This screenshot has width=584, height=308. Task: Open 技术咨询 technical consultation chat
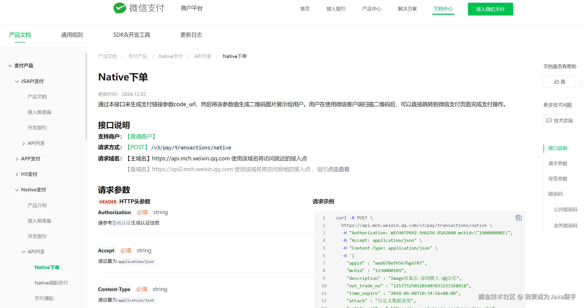pos(559,120)
